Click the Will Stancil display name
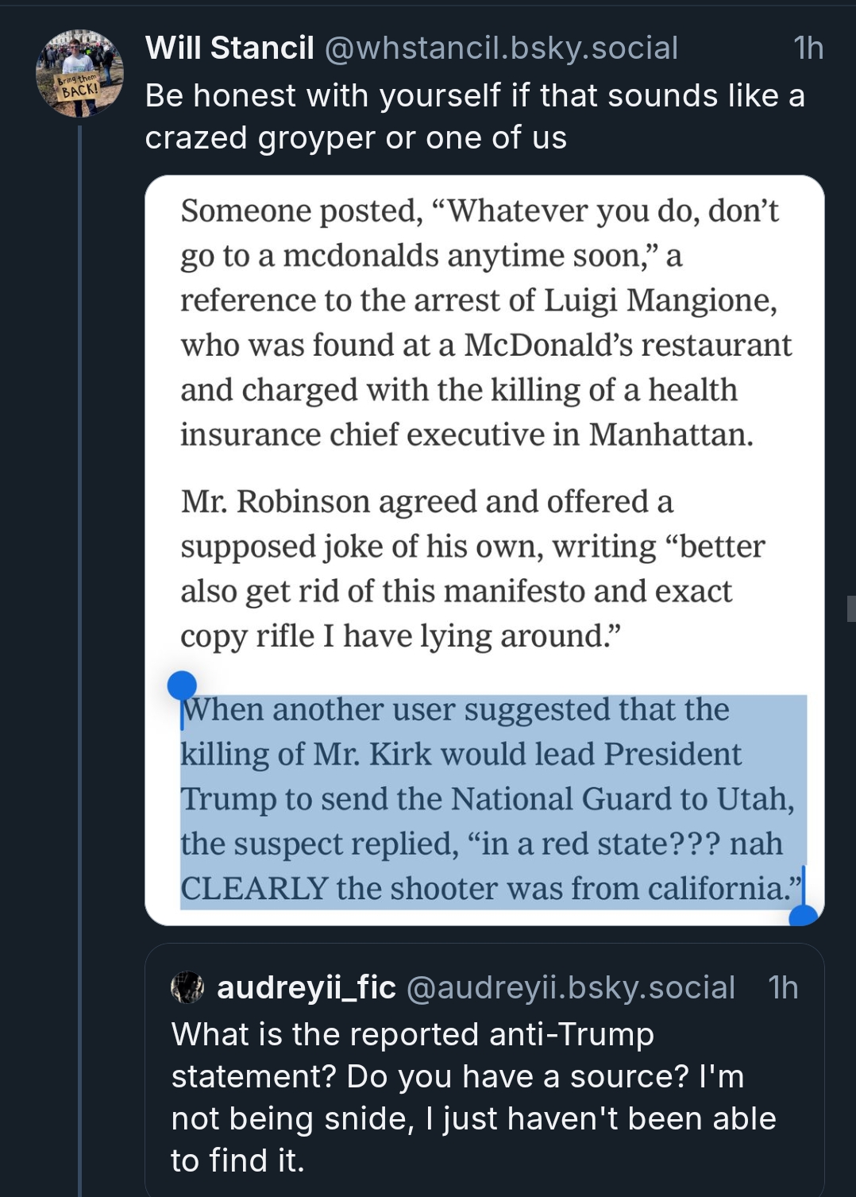 [x=229, y=48]
